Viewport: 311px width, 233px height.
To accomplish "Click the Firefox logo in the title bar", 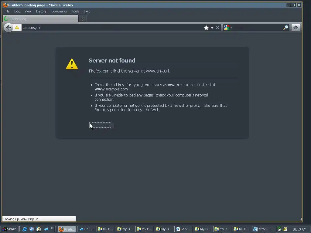I will coord(5,5).
